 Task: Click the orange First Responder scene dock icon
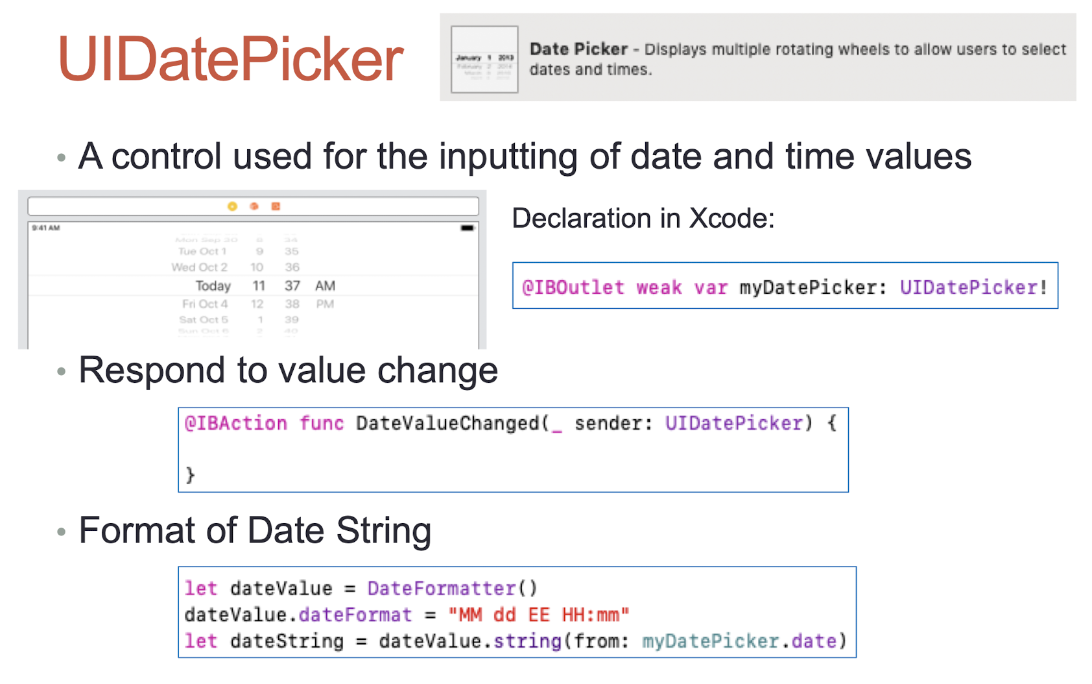coord(254,206)
